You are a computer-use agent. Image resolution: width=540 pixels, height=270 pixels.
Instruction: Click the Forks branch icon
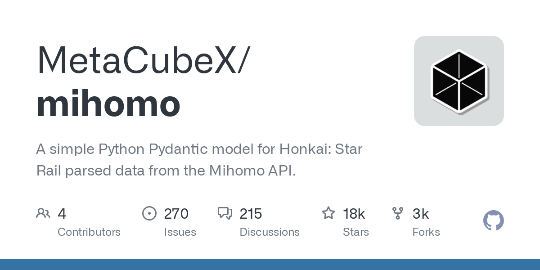(x=398, y=213)
